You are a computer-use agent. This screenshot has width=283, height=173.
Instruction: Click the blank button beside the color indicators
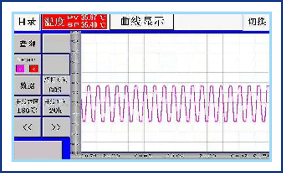pyautogui.click(x=56, y=64)
